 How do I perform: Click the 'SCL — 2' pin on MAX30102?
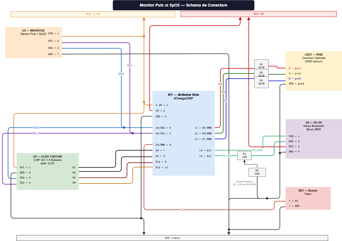(53, 41)
